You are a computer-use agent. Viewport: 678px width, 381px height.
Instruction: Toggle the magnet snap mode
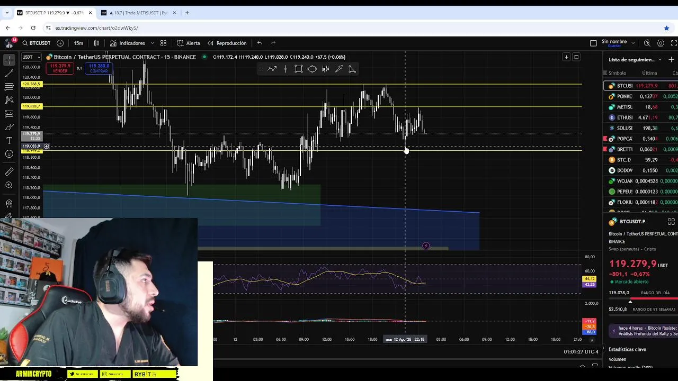point(9,203)
